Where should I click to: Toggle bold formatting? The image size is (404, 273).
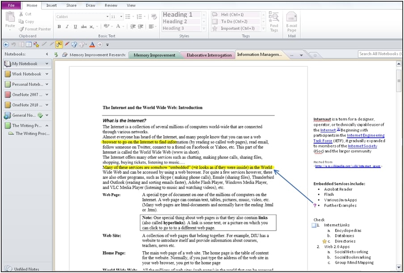(59, 27)
